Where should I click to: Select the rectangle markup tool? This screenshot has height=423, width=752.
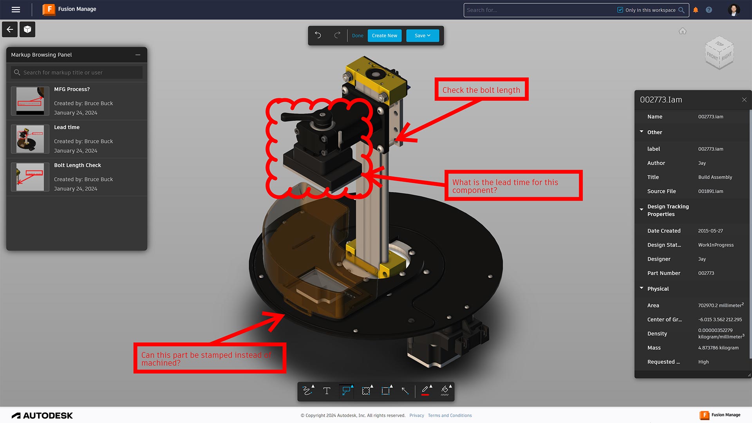[385, 391]
